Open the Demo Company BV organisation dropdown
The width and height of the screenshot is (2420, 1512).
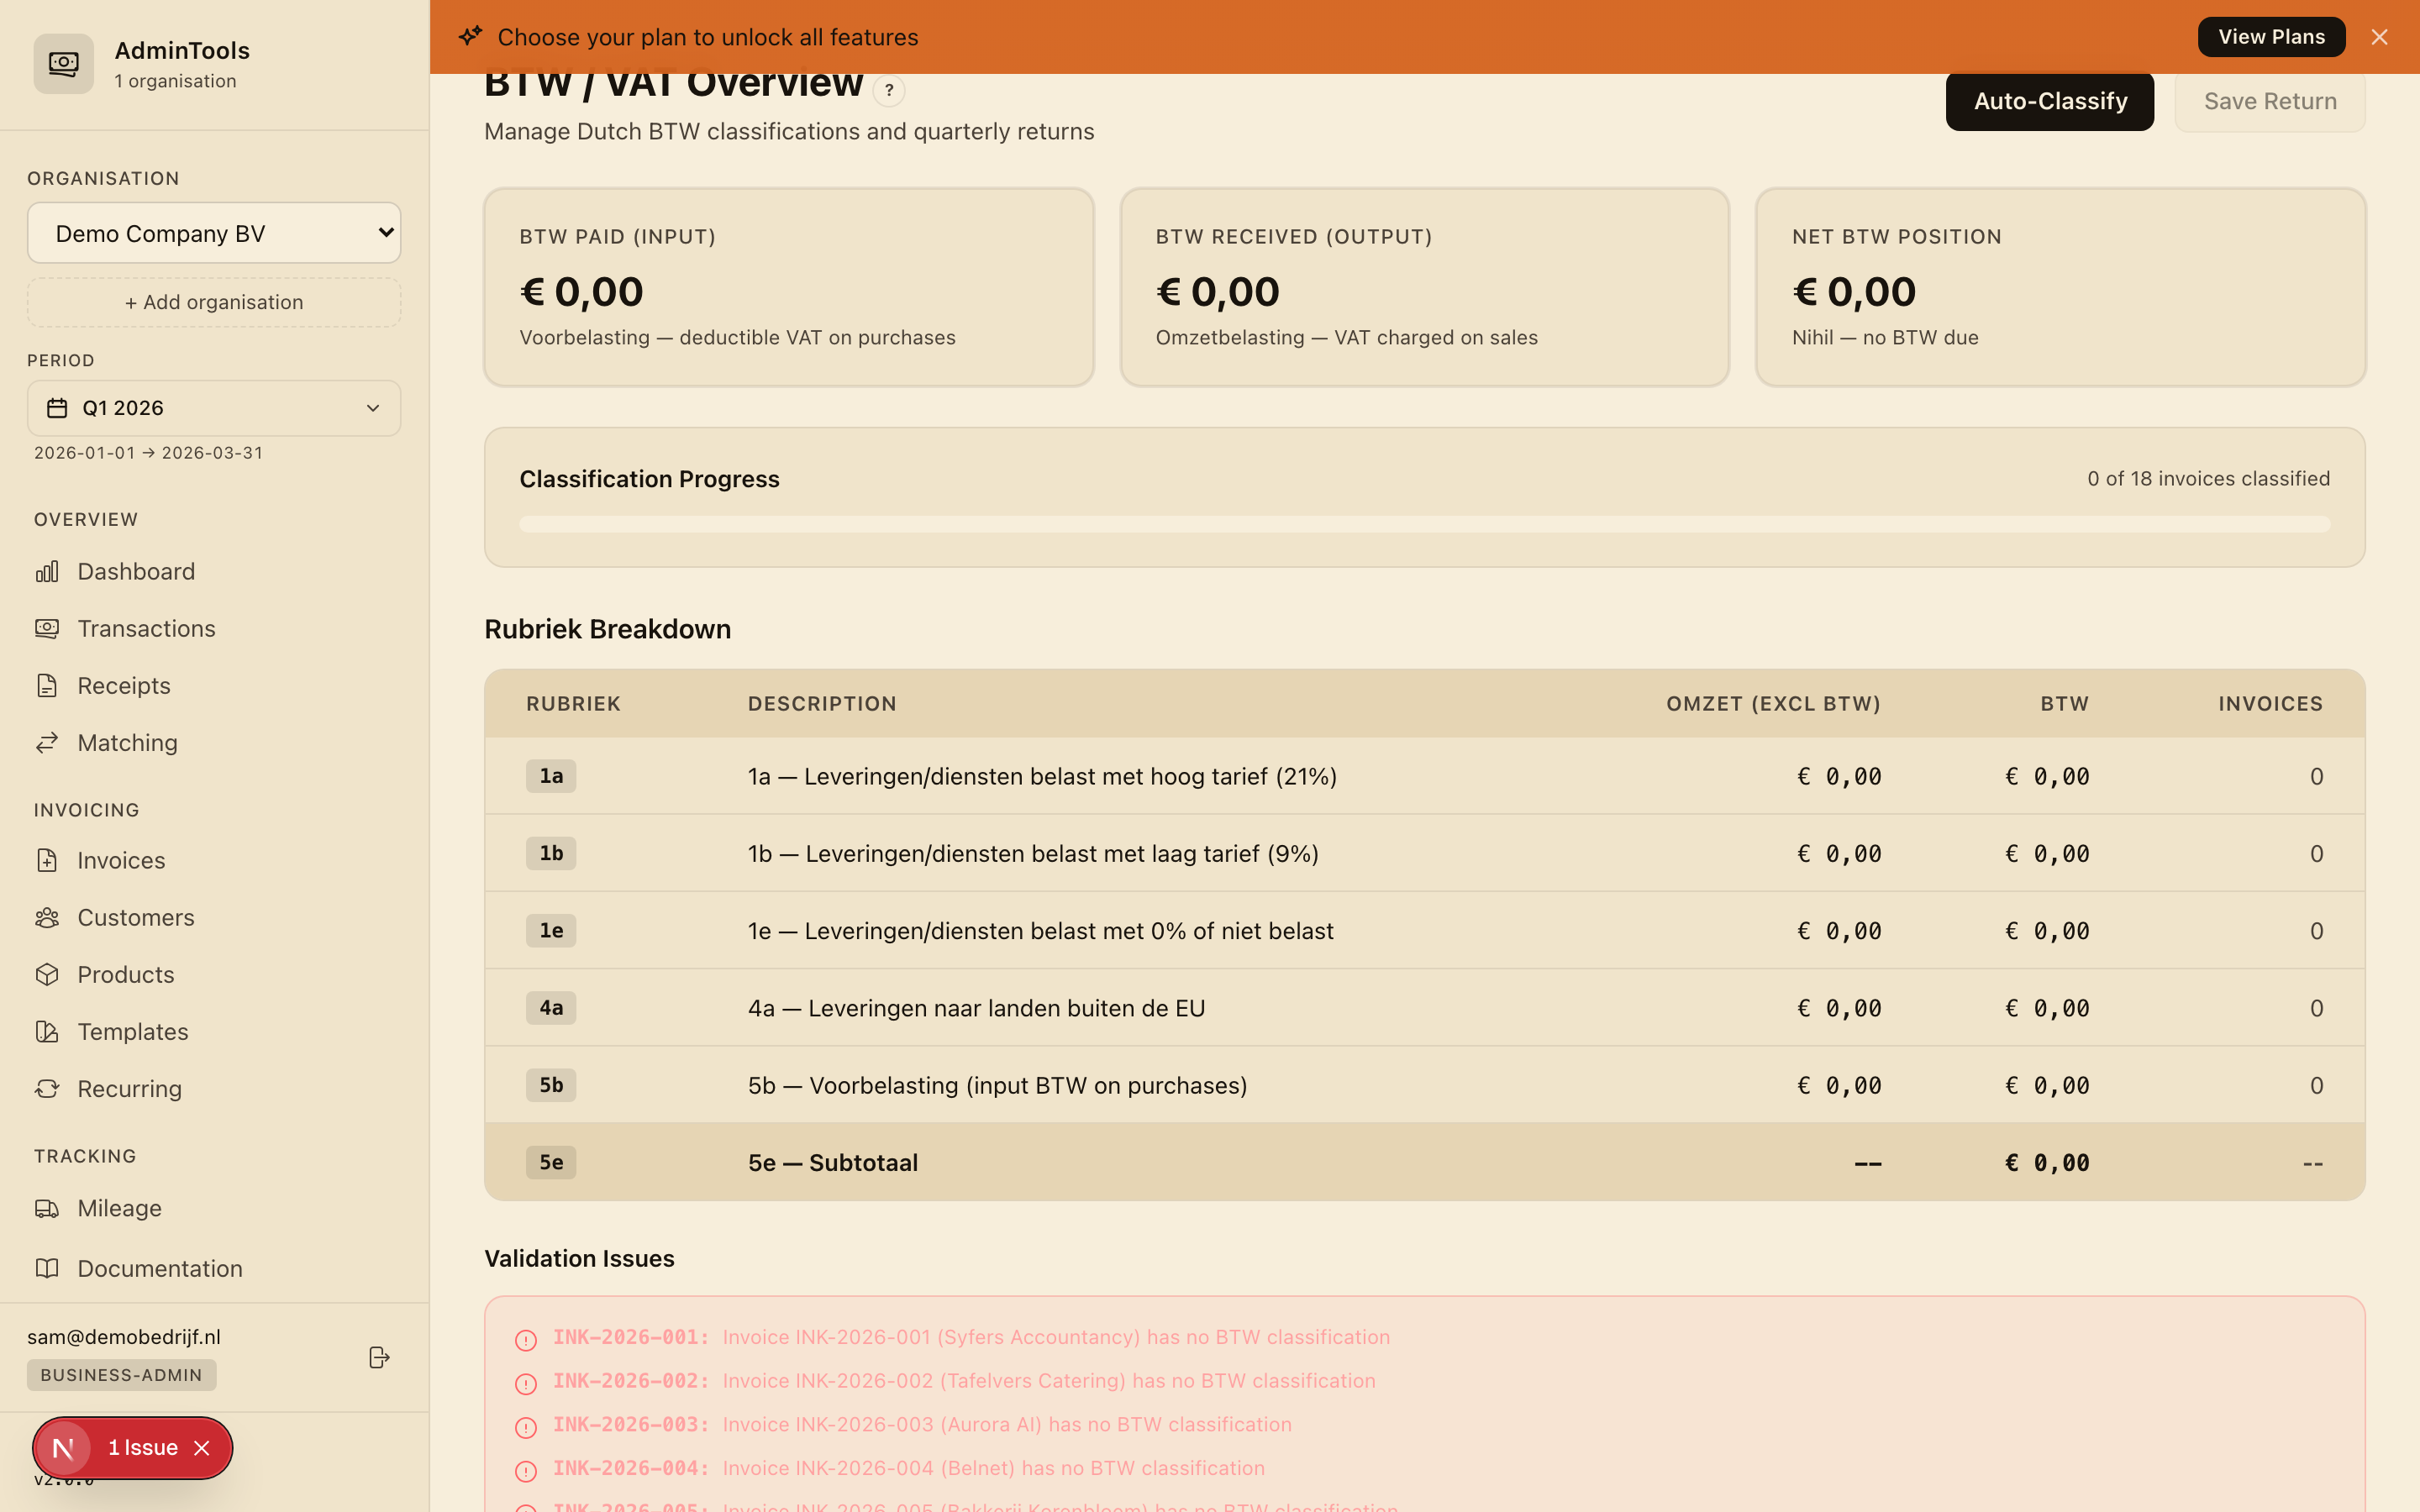click(214, 233)
